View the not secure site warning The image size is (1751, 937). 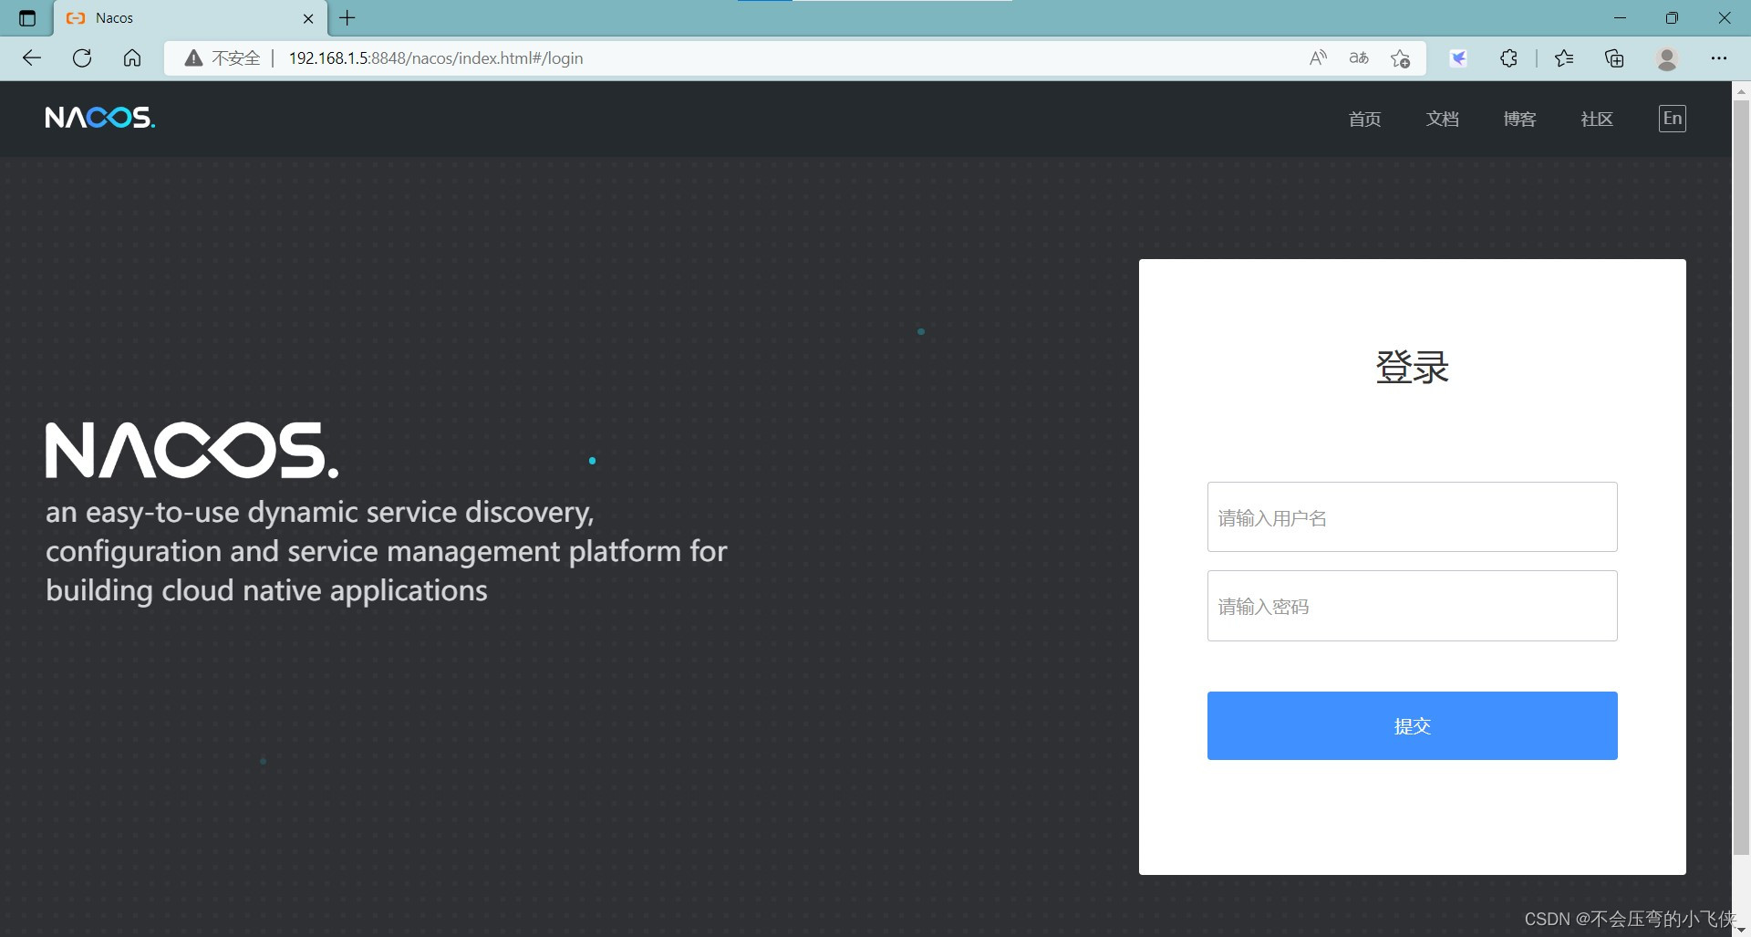point(223,58)
